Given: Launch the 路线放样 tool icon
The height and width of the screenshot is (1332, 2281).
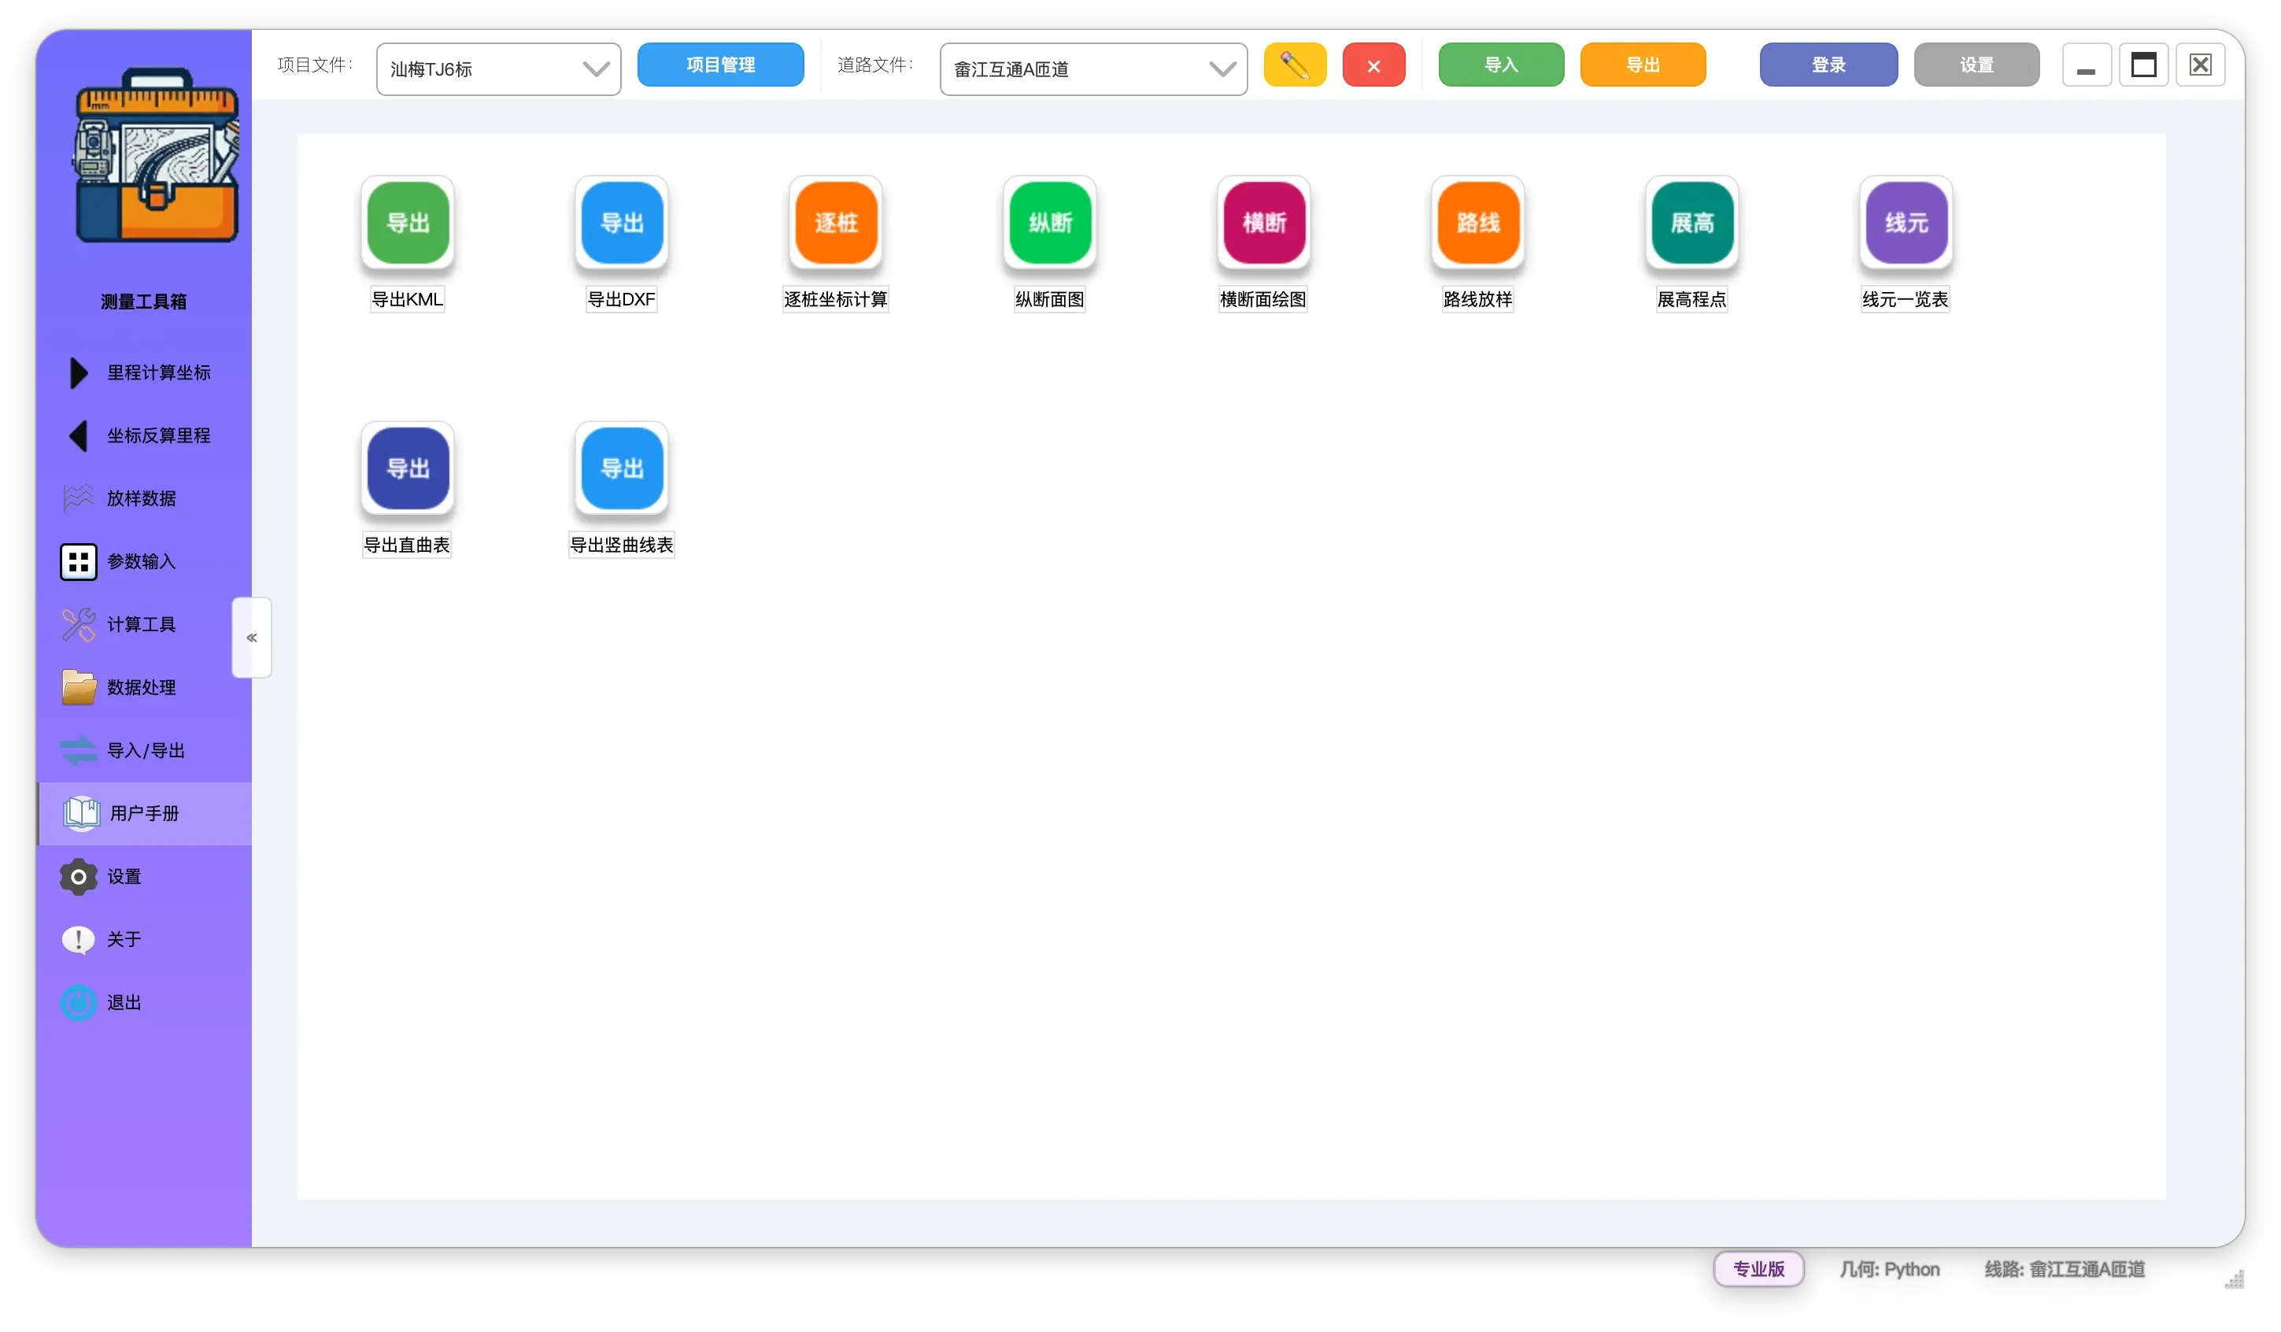Looking at the screenshot, I should 1478,223.
